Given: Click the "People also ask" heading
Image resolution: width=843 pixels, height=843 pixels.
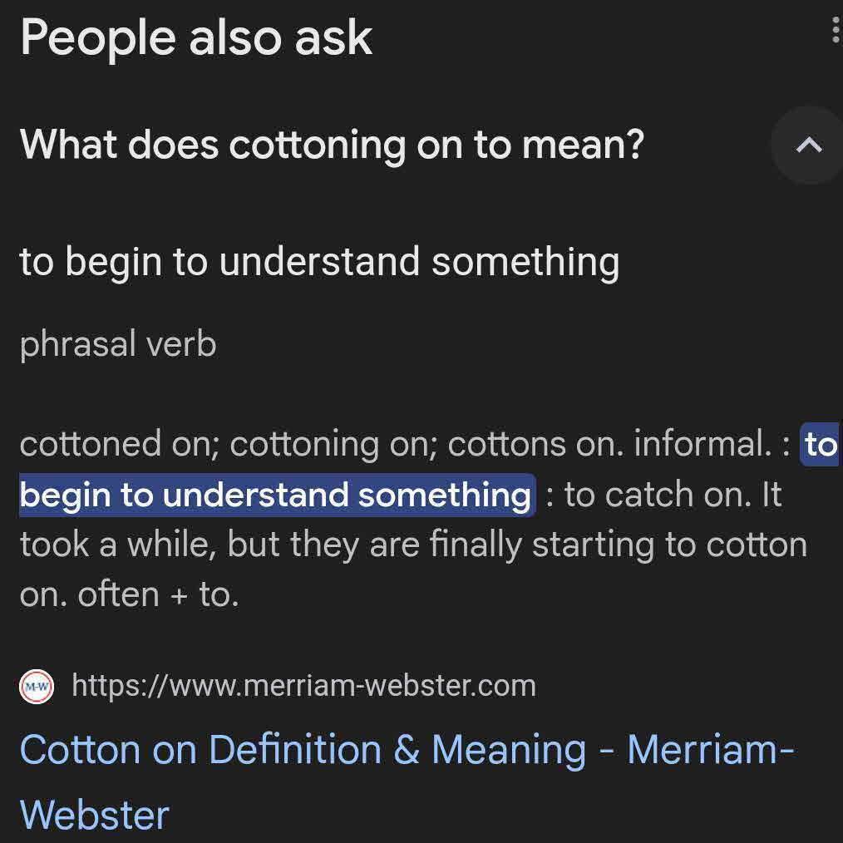Looking at the screenshot, I should [196, 38].
